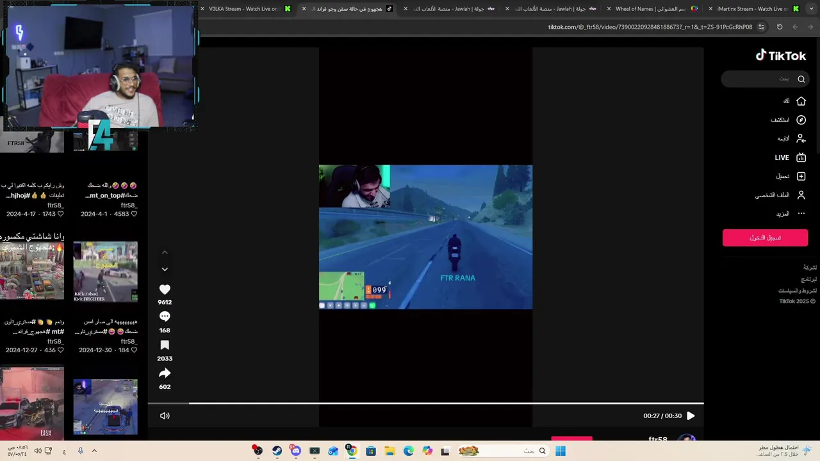The width and height of the screenshot is (820, 461).
Task: Open the LIVE section in sidebar
Action: pyautogui.click(x=790, y=158)
